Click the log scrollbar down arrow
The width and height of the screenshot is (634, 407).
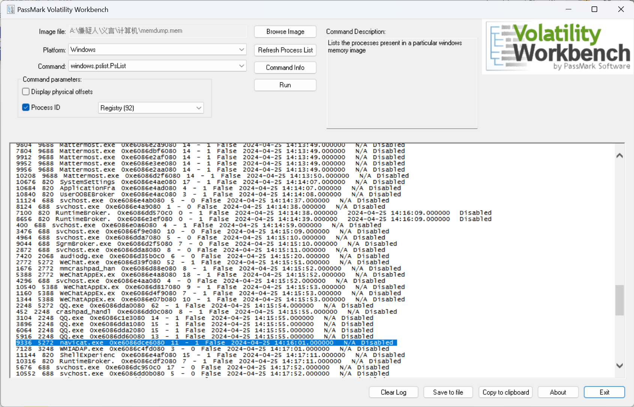[620, 365]
